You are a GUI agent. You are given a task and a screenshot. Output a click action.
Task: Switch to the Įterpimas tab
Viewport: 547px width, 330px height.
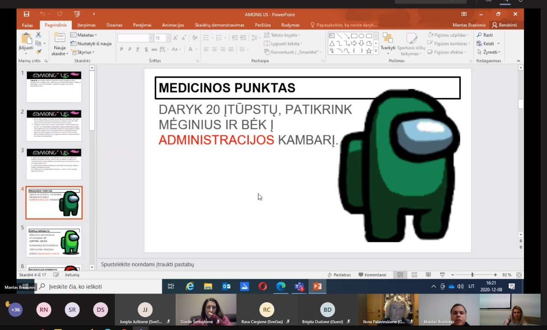(86, 25)
